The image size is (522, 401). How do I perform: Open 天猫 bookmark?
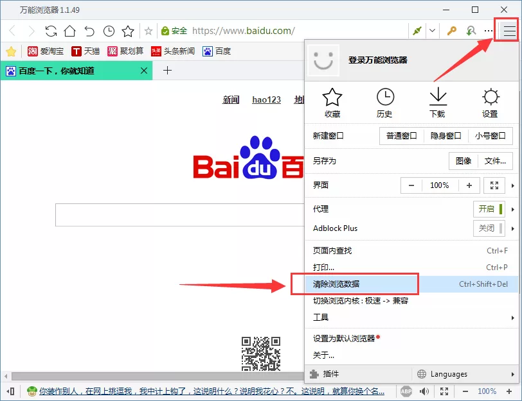[86, 51]
